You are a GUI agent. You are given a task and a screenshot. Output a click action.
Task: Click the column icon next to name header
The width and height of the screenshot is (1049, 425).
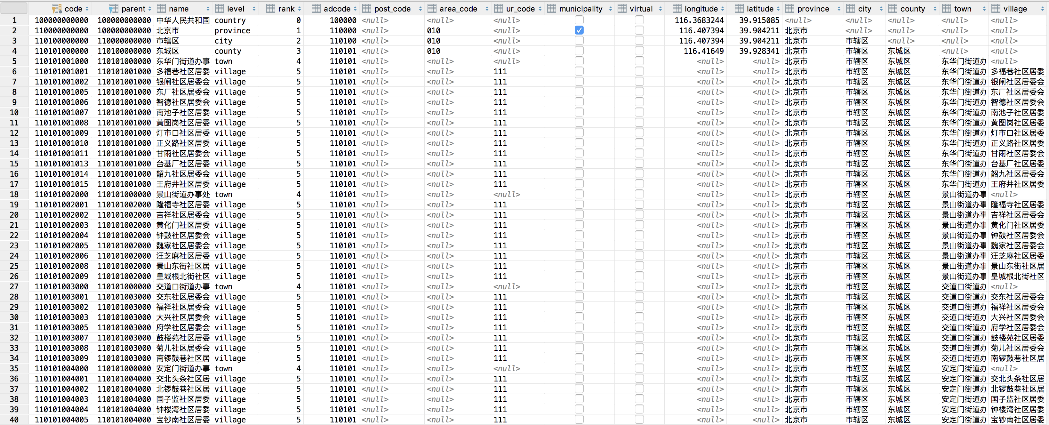point(161,9)
